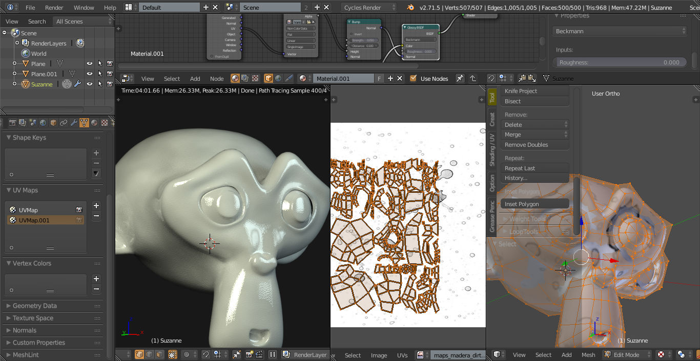Click the Repeat Last button
The width and height of the screenshot is (700, 361).
535,168
